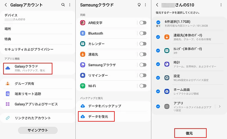
Task: Go back from the S10 restore screen
Action: (157, 5)
